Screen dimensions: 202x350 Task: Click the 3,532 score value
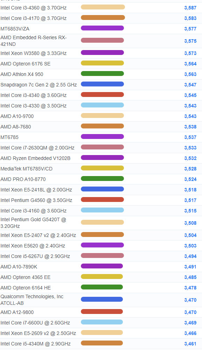coord(190,158)
